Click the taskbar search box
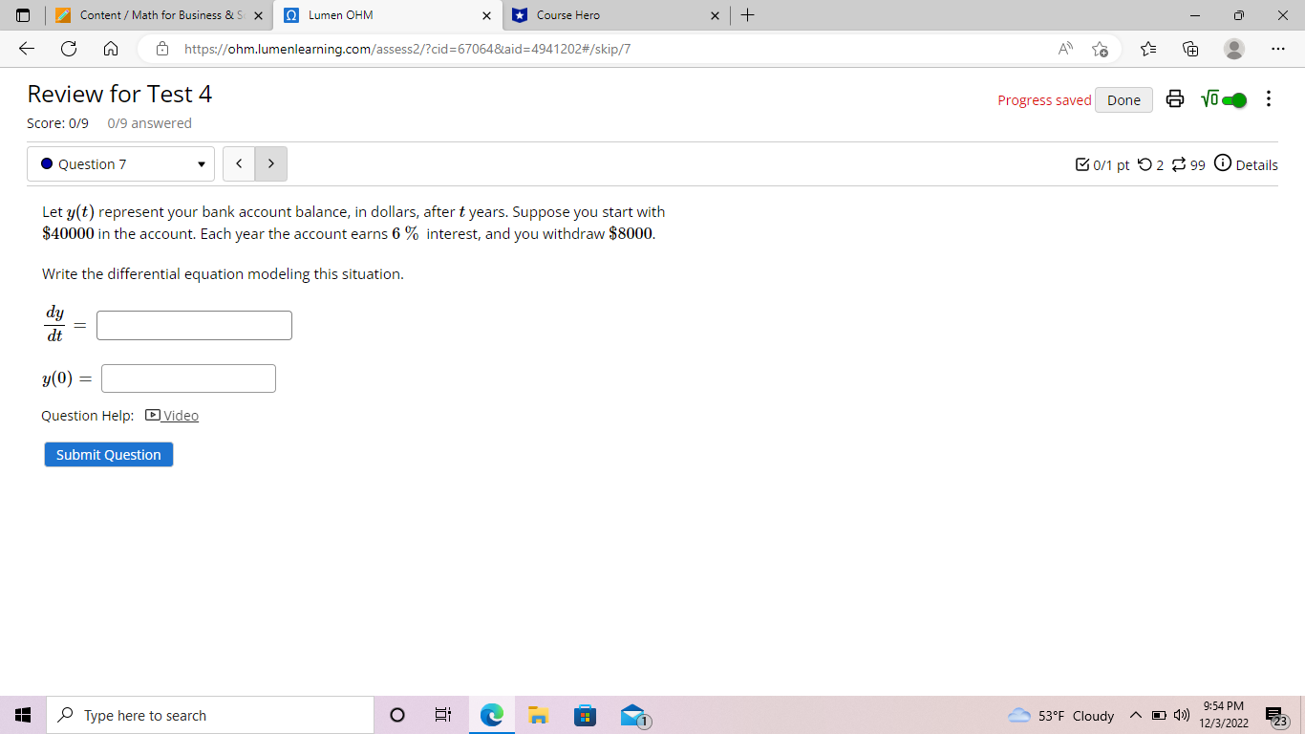The height and width of the screenshot is (734, 1305). (209, 715)
